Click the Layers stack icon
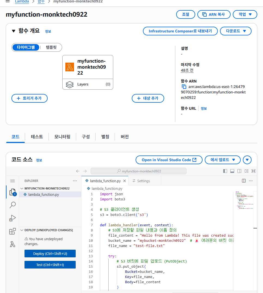 [x=70, y=84]
